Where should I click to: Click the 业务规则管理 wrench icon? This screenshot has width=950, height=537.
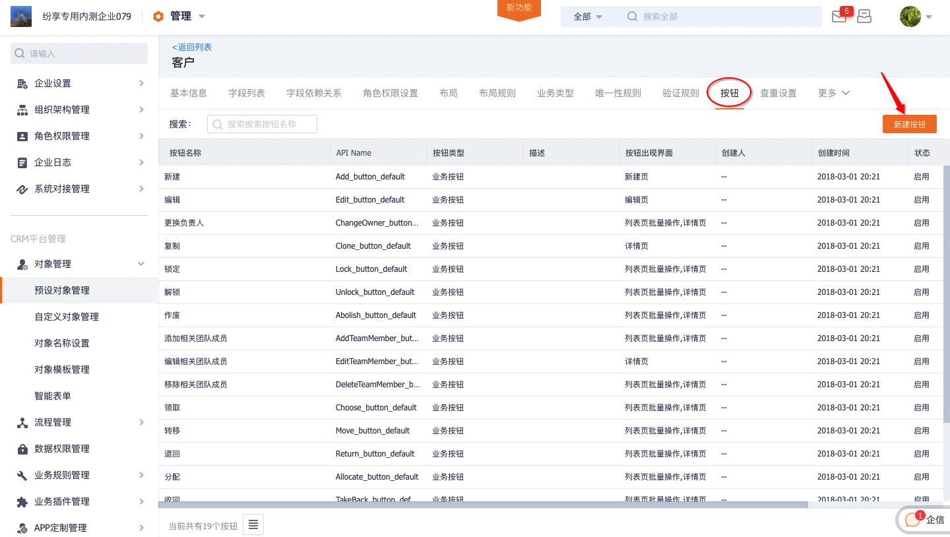click(22, 475)
